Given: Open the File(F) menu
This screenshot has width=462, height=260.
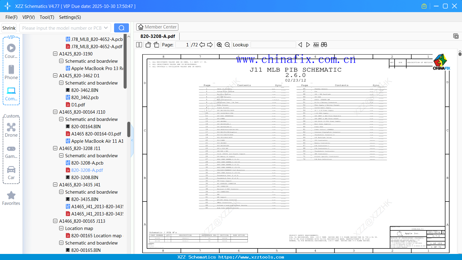Looking at the screenshot, I should tap(12, 17).
